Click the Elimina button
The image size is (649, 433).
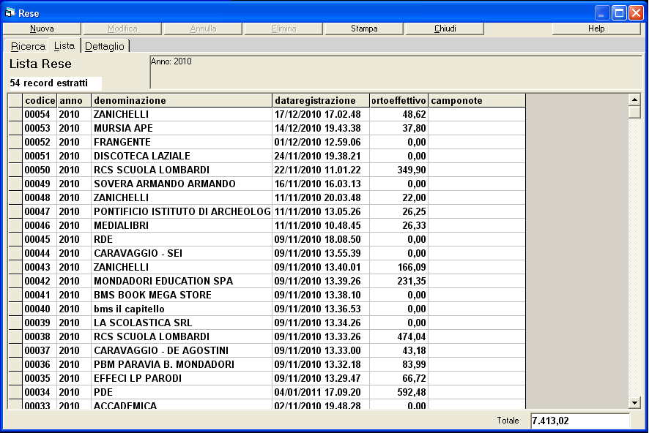[x=283, y=29]
